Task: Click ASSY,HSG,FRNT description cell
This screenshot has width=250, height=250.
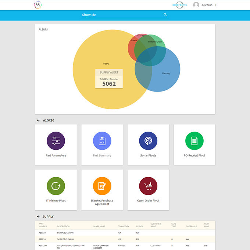Action: coord(71,247)
